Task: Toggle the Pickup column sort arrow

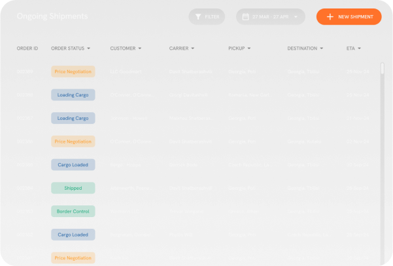Action: point(250,48)
